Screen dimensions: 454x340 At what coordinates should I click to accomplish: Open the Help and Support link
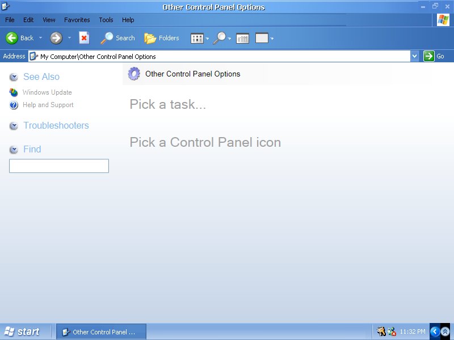click(x=48, y=105)
